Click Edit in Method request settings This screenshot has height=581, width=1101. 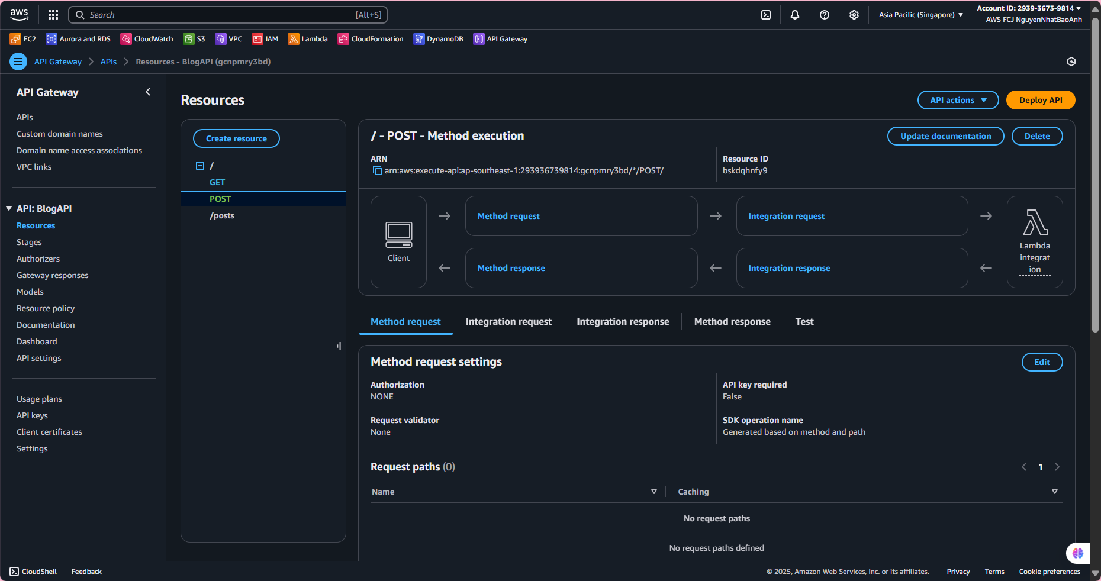coord(1042,362)
